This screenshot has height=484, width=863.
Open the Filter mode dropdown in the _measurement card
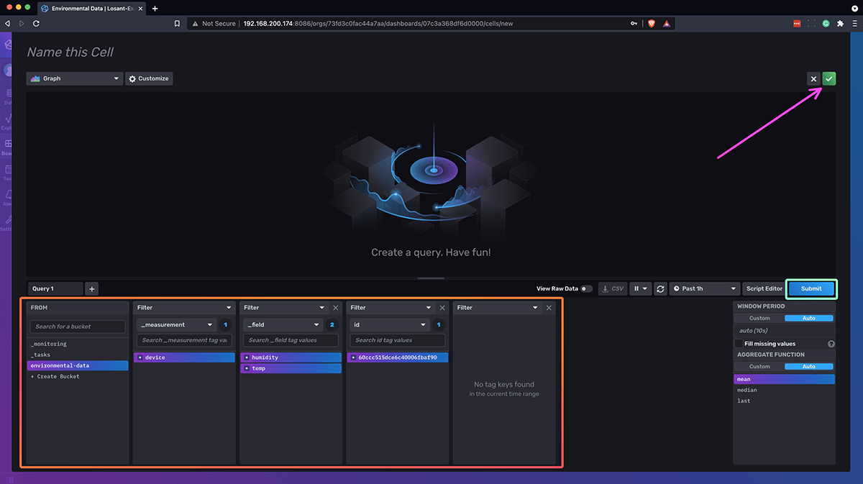(x=183, y=307)
